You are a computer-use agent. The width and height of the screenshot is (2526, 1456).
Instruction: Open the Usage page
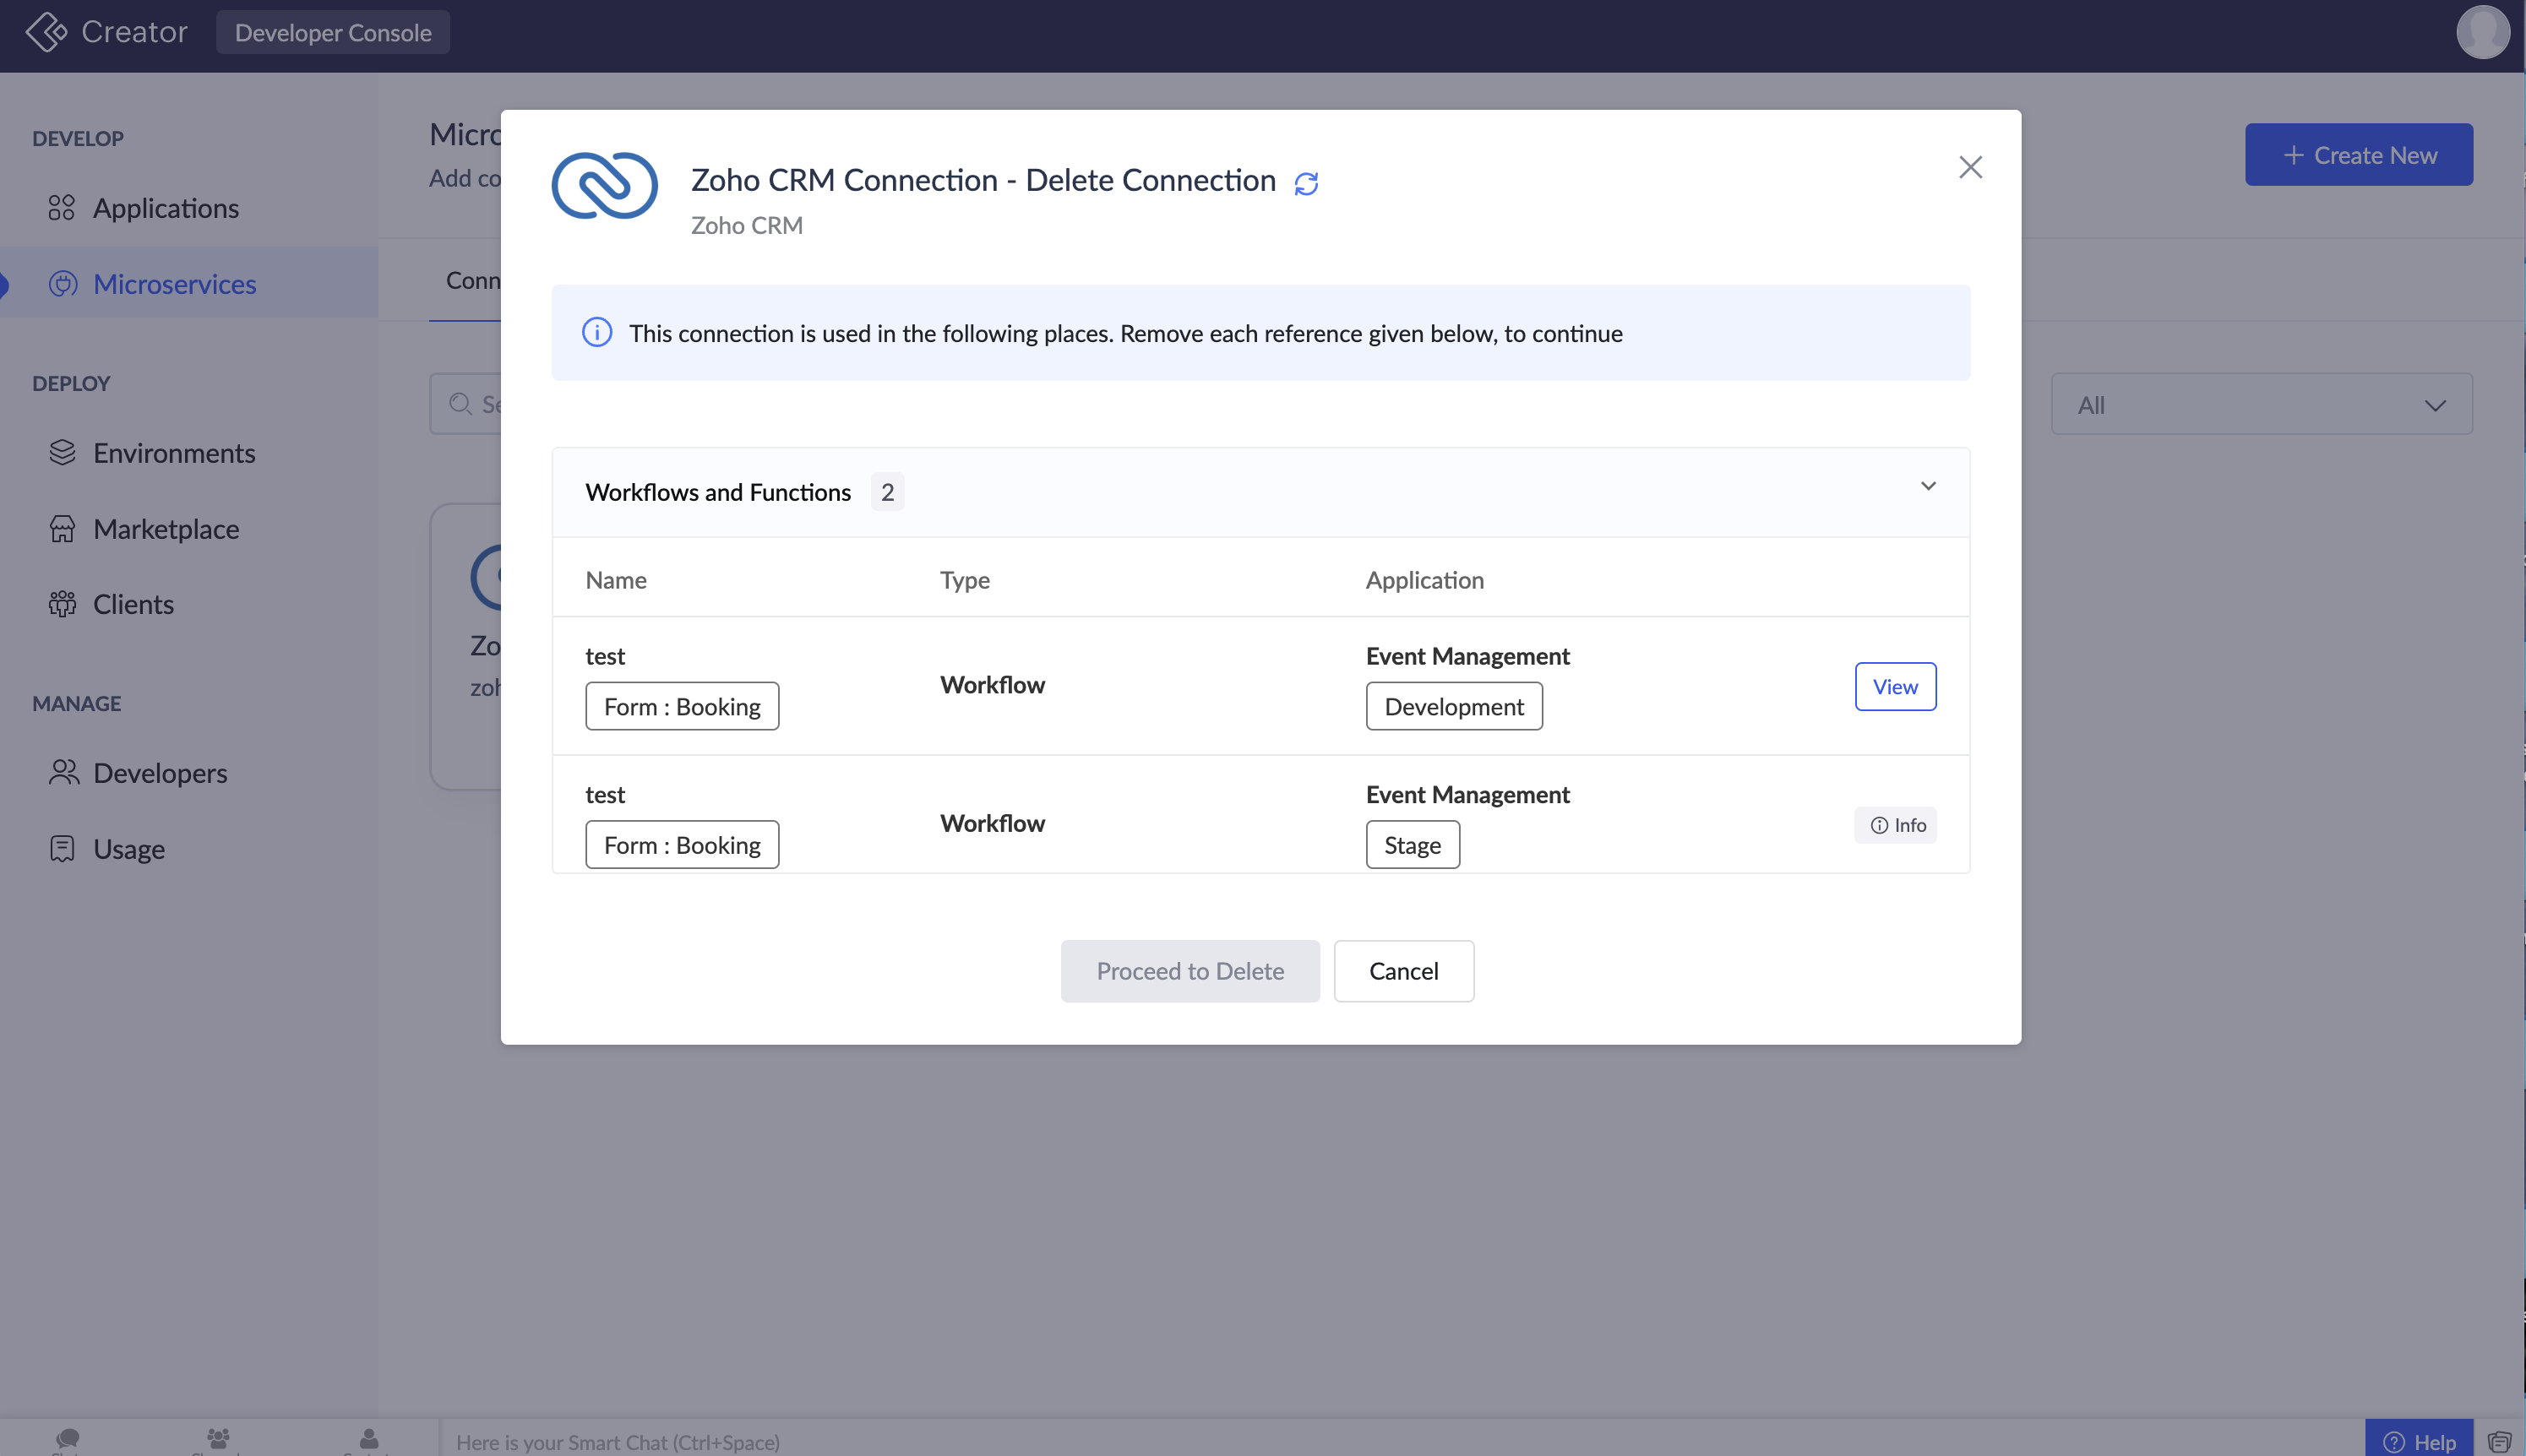pos(128,849)
